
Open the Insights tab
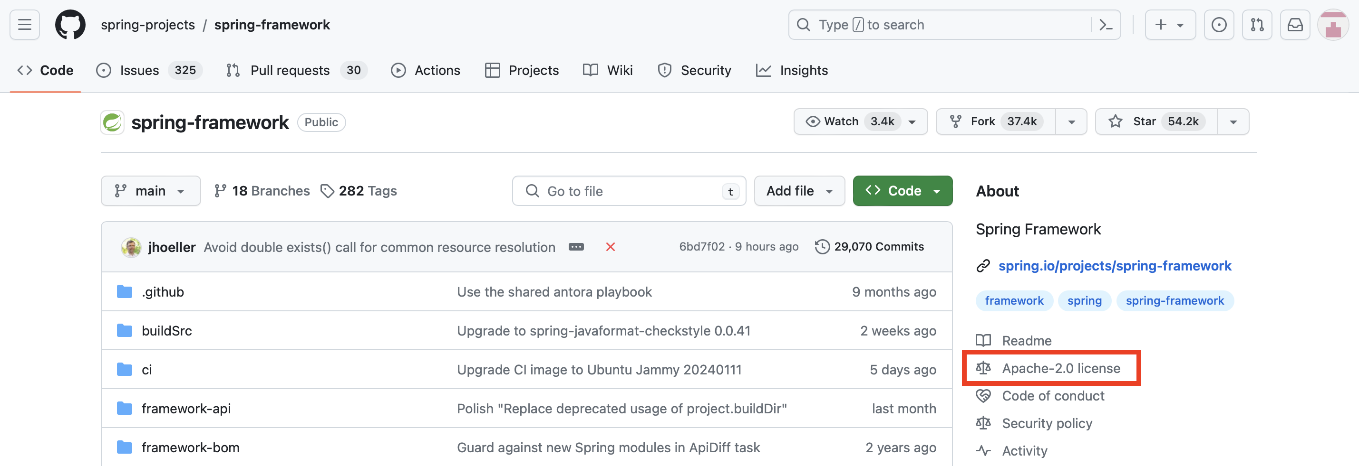pos(792,71)
